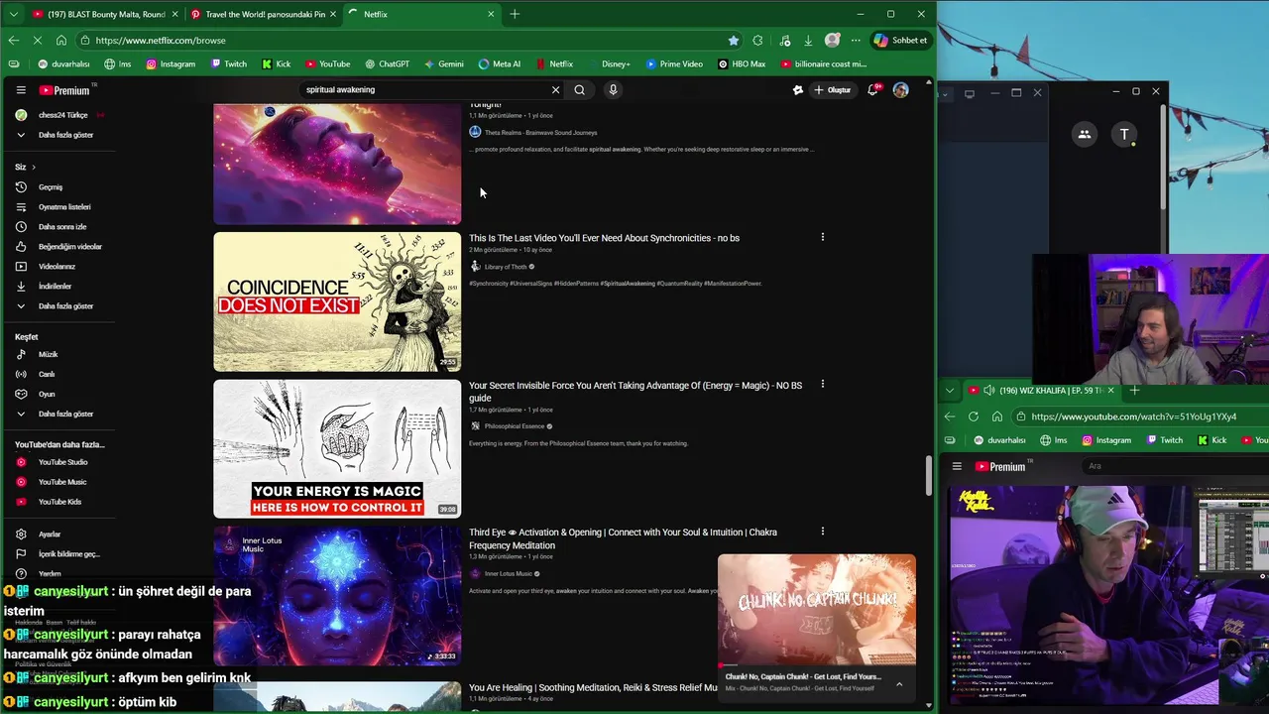The image size is (1269, 714).
Task: Open COINCIDENCE DOES NOT EXIST thumbnail
Action: [337, 301]
